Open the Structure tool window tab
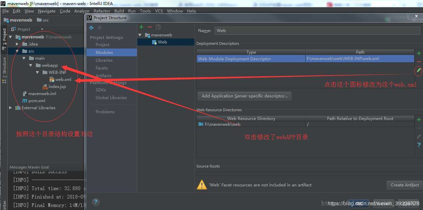 click(4, 70)
